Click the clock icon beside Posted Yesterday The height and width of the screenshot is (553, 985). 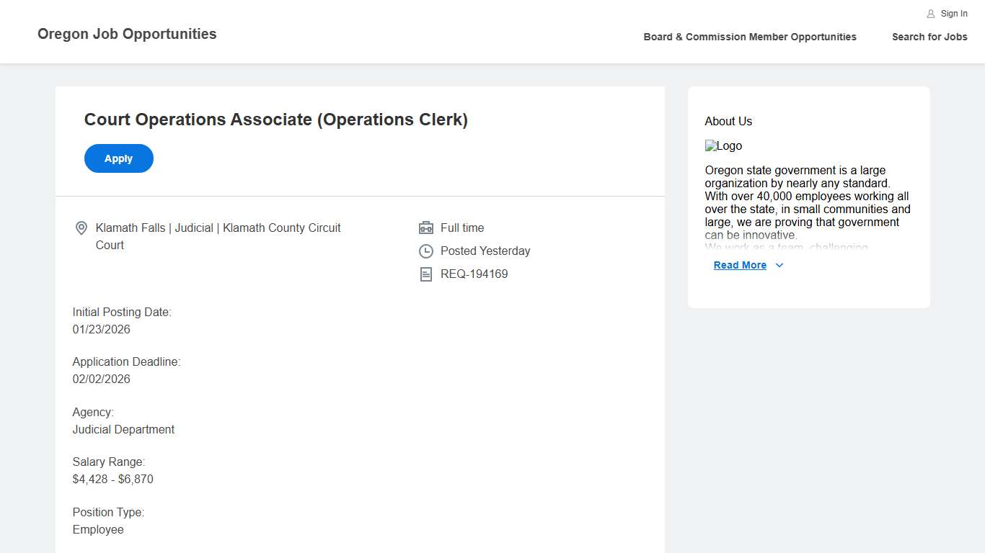click(426, 251)
